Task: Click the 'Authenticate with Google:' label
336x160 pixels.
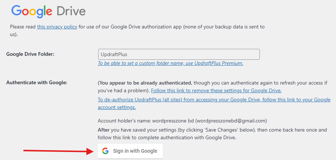Action: (x=37, y=83)
